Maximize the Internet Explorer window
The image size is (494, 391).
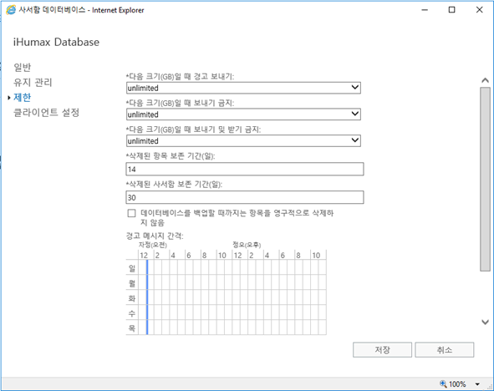(451, 10)
